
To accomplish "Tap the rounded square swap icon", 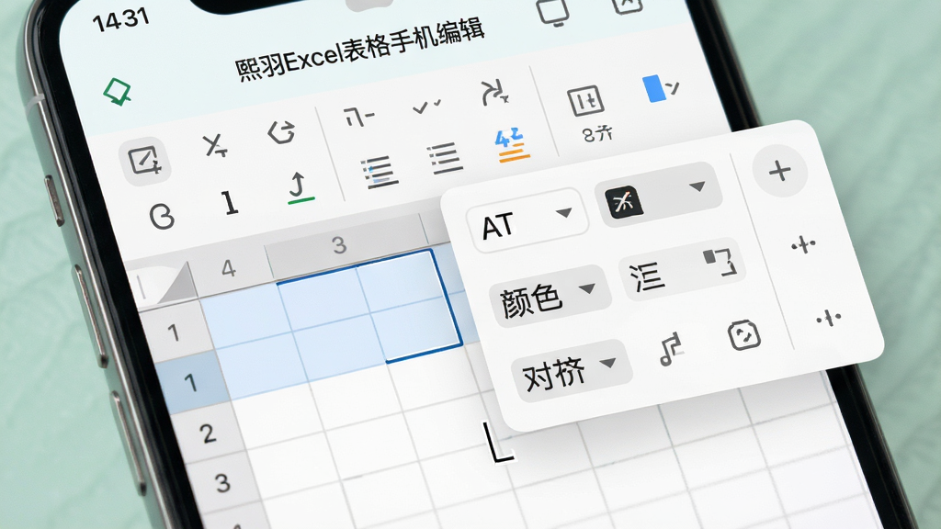I will coord(744,335).
